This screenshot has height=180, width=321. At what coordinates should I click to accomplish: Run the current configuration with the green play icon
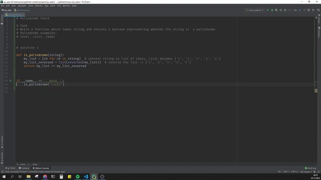tap(267, 10)
